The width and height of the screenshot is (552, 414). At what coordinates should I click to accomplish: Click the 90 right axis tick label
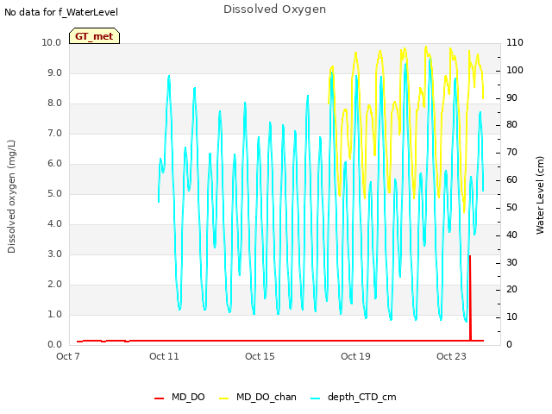coord(511,97)
